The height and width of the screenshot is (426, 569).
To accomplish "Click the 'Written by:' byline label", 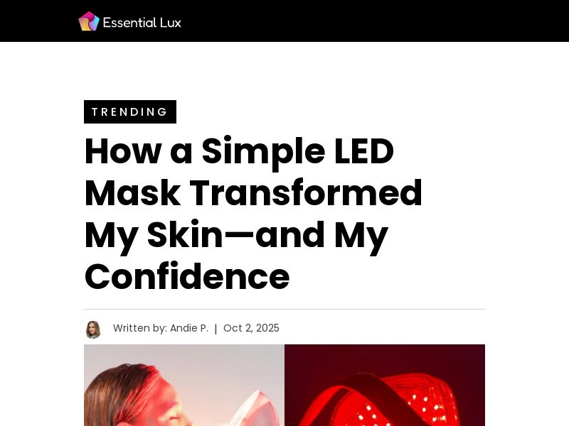I will pyautogui.click(x=140, y=328).
